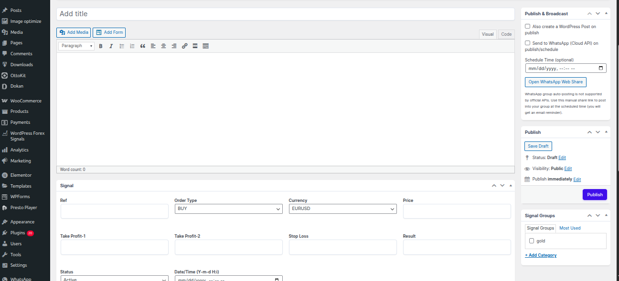The height and width of the screenshot is (281, 619).
Task: Click the Bold formatting icon
Action: coord(100,46)
